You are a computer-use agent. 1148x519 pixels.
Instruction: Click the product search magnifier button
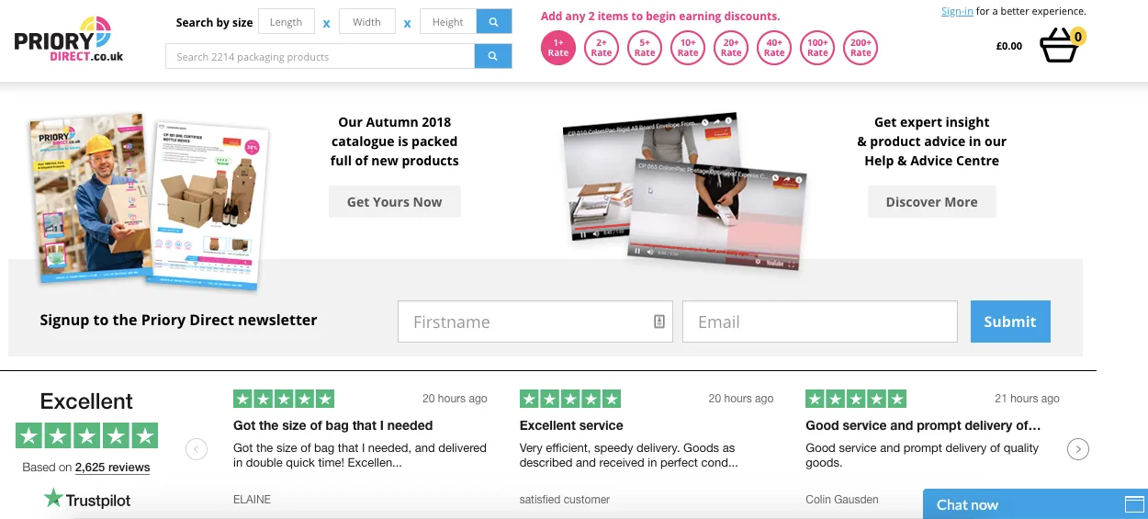pyautogui.click(x=493, y=56)
